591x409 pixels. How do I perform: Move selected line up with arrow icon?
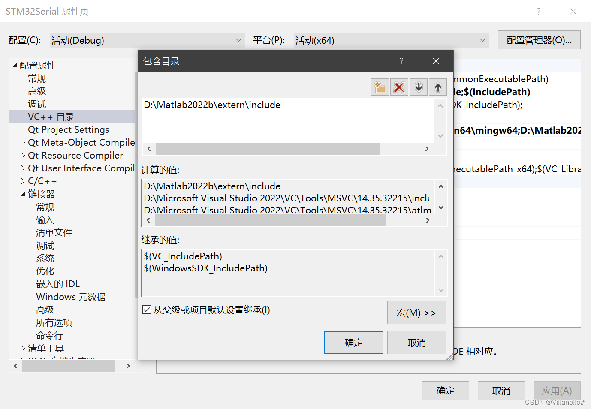pyautogui.click(x=438, y=87)
